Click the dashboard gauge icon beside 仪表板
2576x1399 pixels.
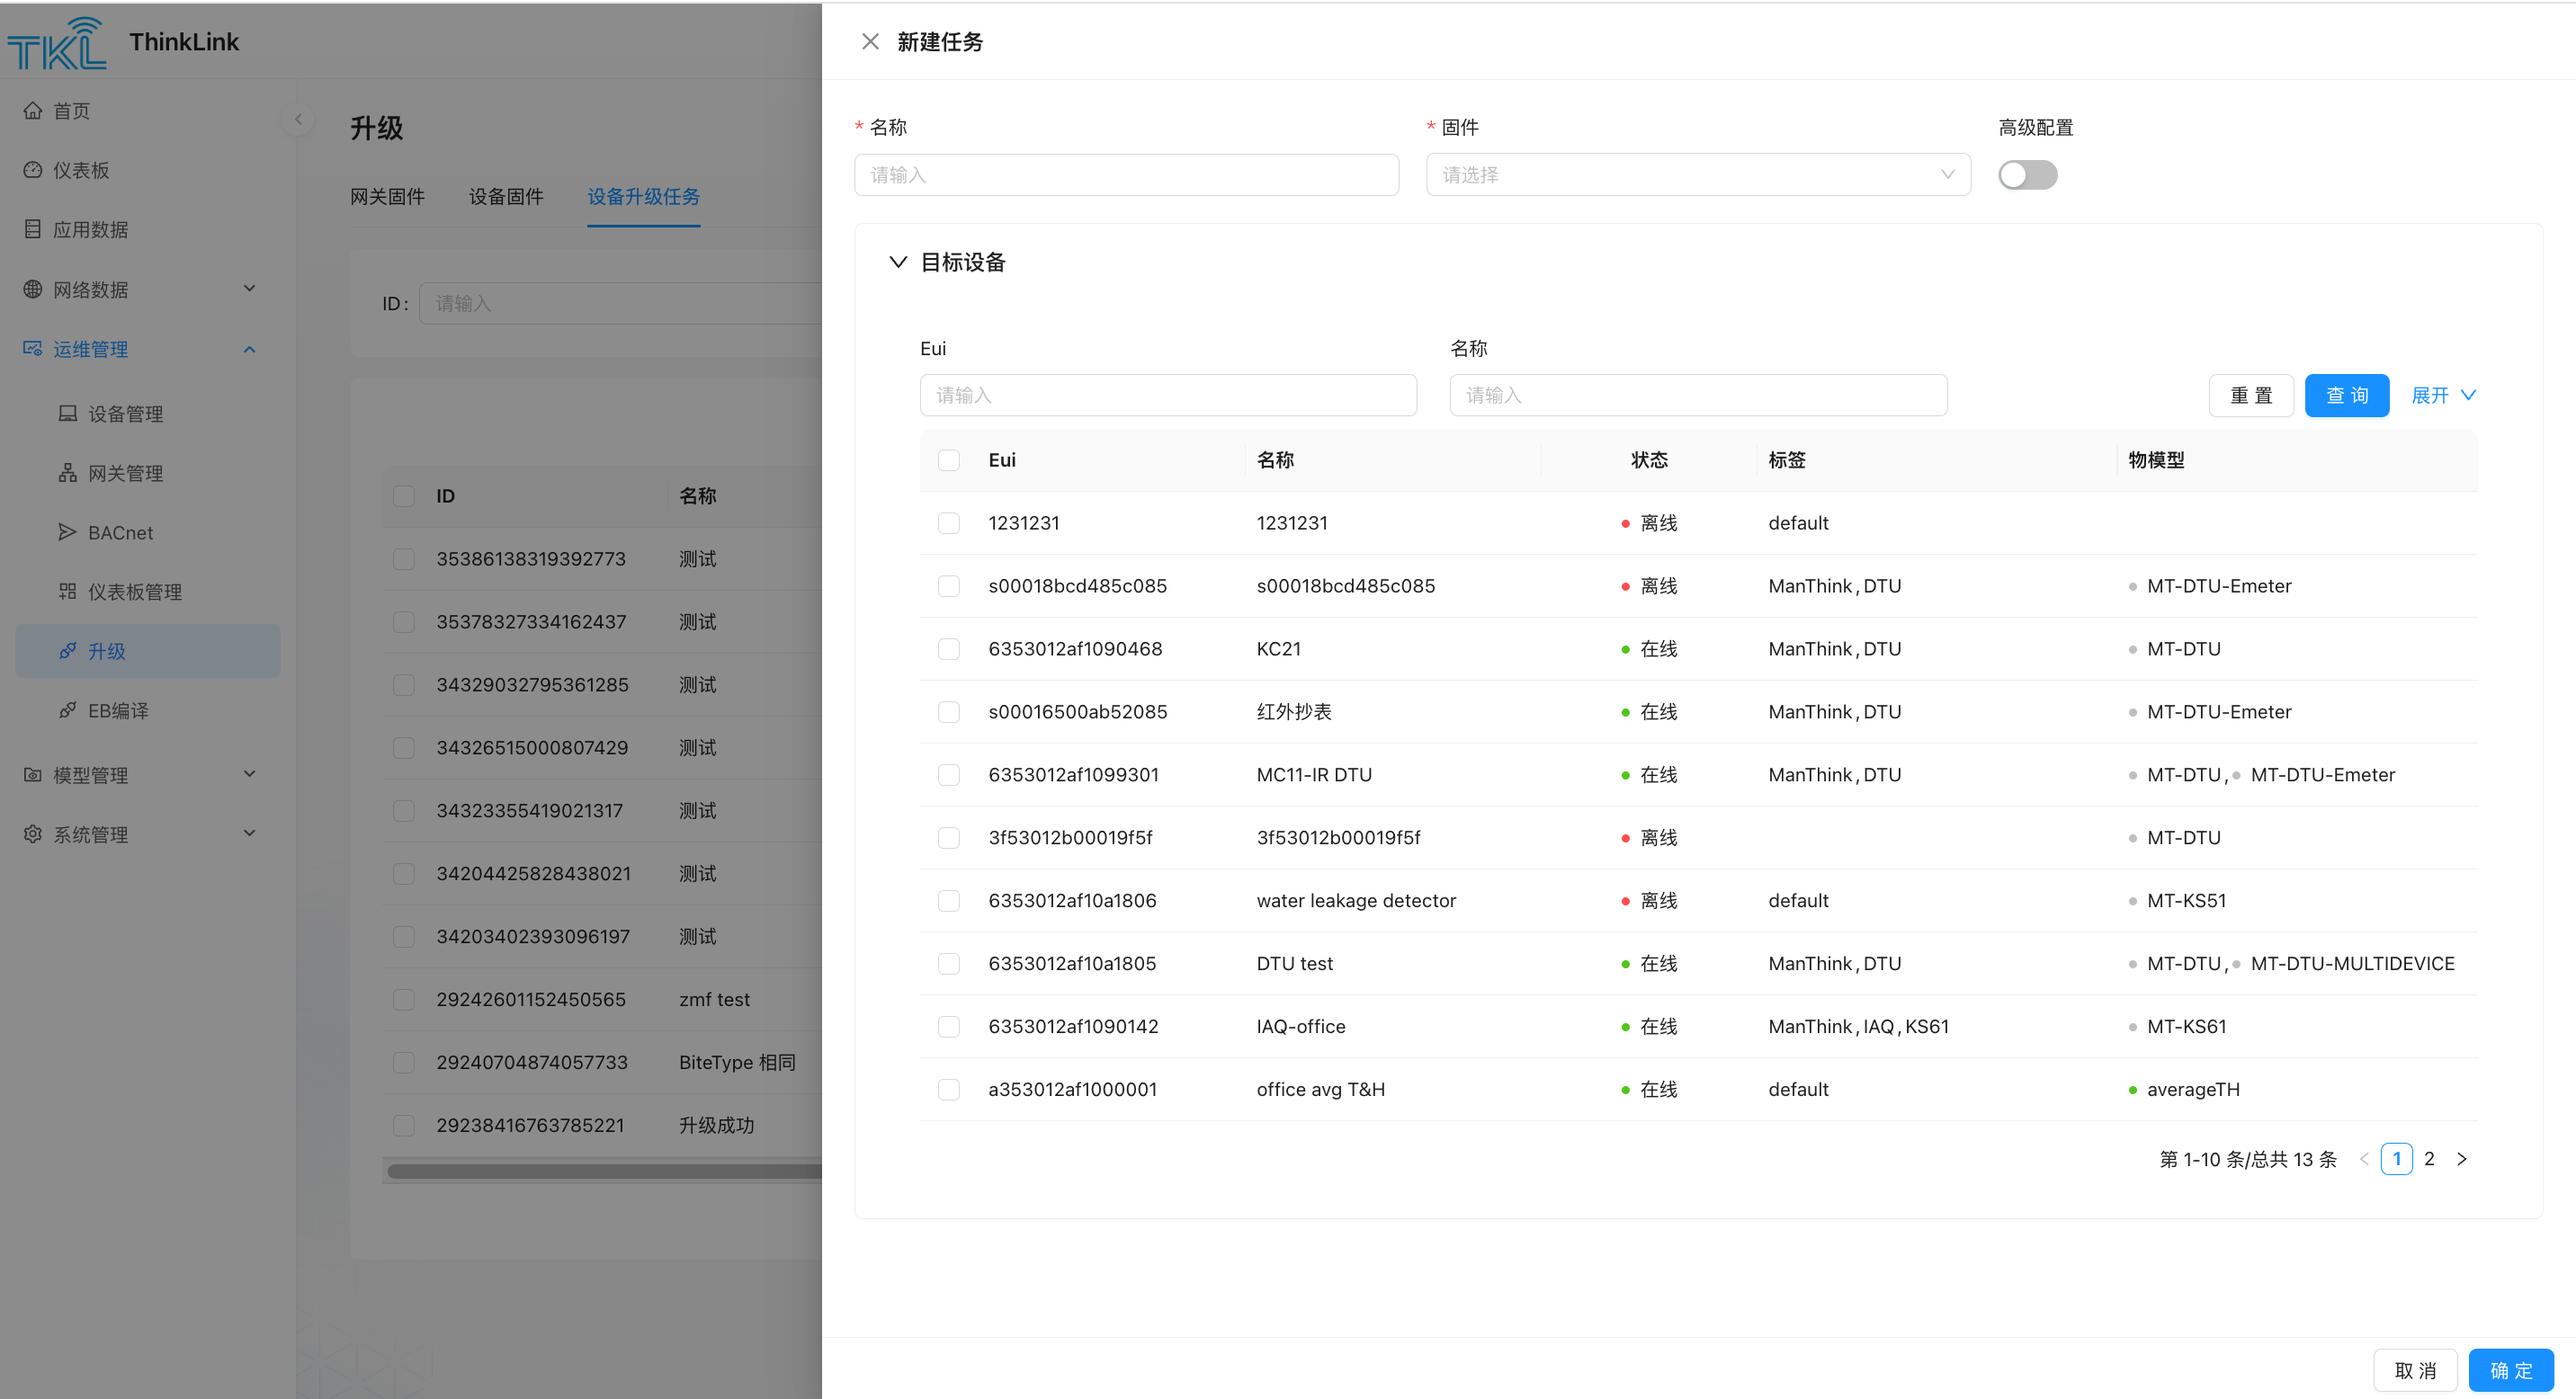point(33,170)
